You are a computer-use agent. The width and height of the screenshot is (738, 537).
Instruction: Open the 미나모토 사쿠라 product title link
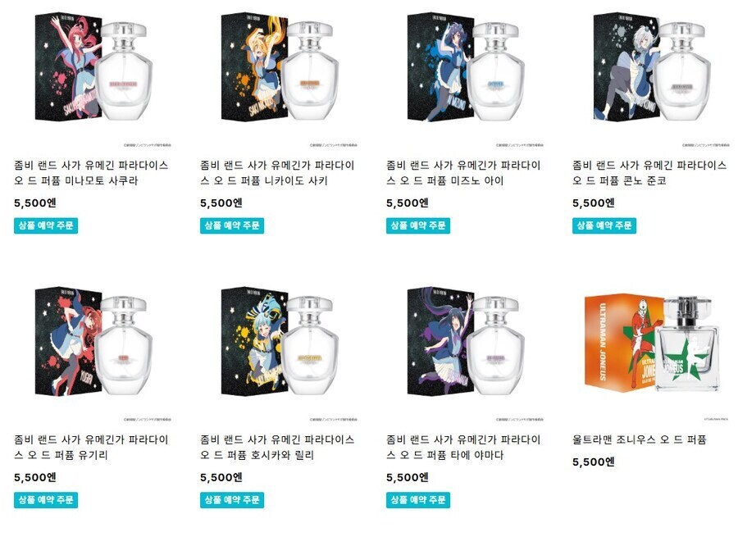[91, 173]
